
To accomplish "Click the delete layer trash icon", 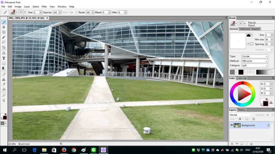I will [x=251, y=144].
